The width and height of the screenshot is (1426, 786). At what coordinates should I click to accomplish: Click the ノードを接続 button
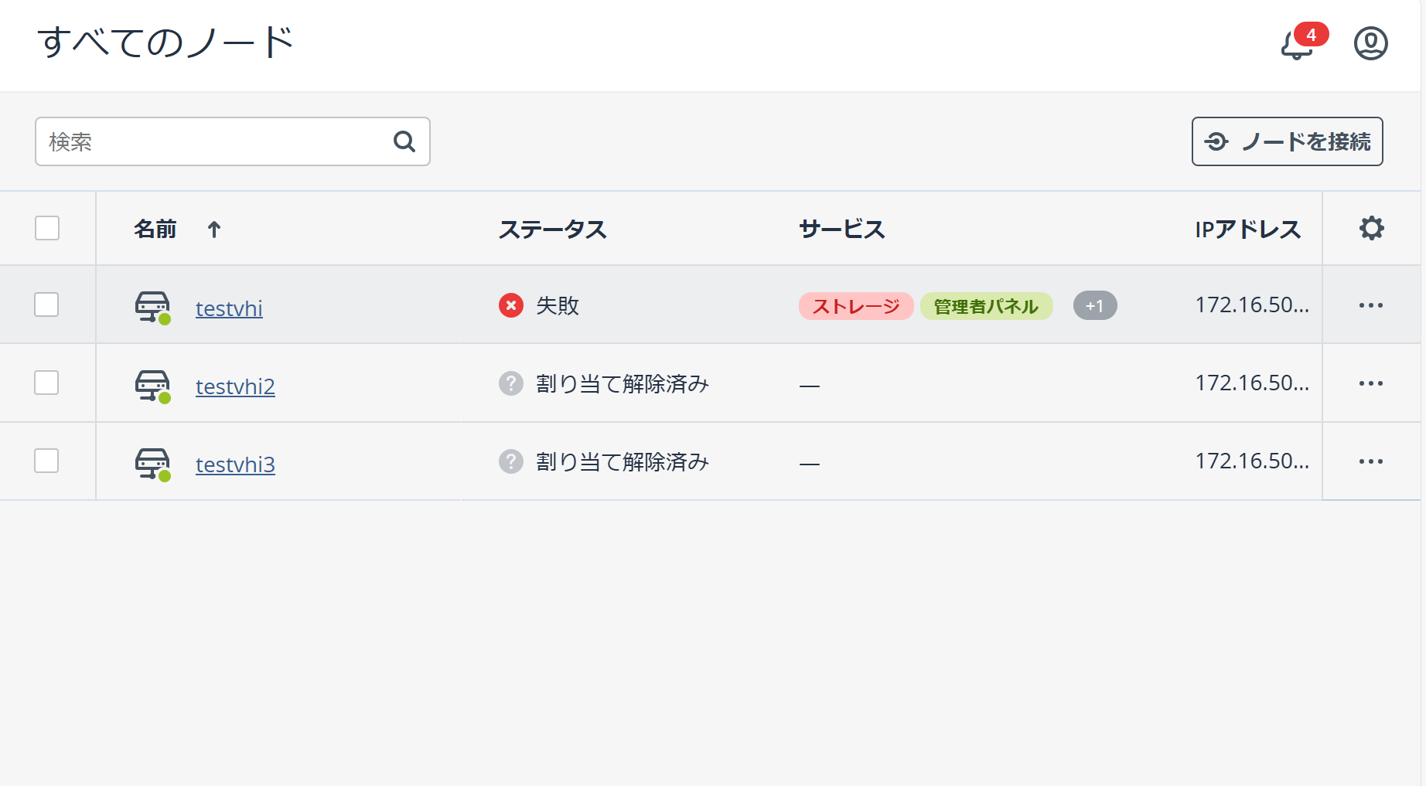coord(1287,141)
